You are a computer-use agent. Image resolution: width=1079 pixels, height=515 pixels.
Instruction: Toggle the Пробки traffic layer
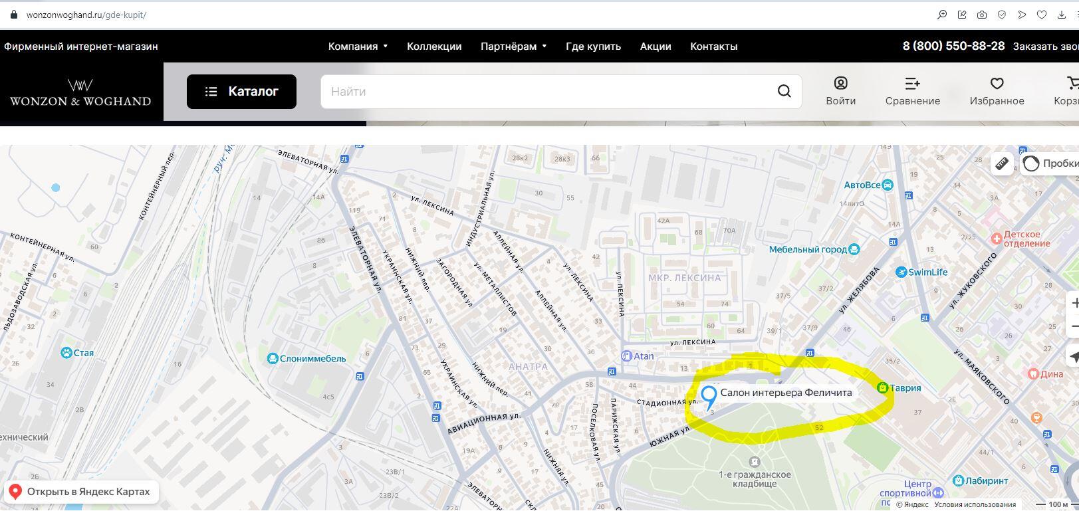[1052, 163]
